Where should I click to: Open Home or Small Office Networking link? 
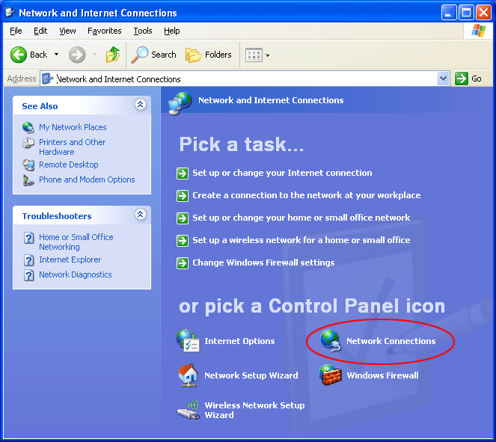coord(76,242)
